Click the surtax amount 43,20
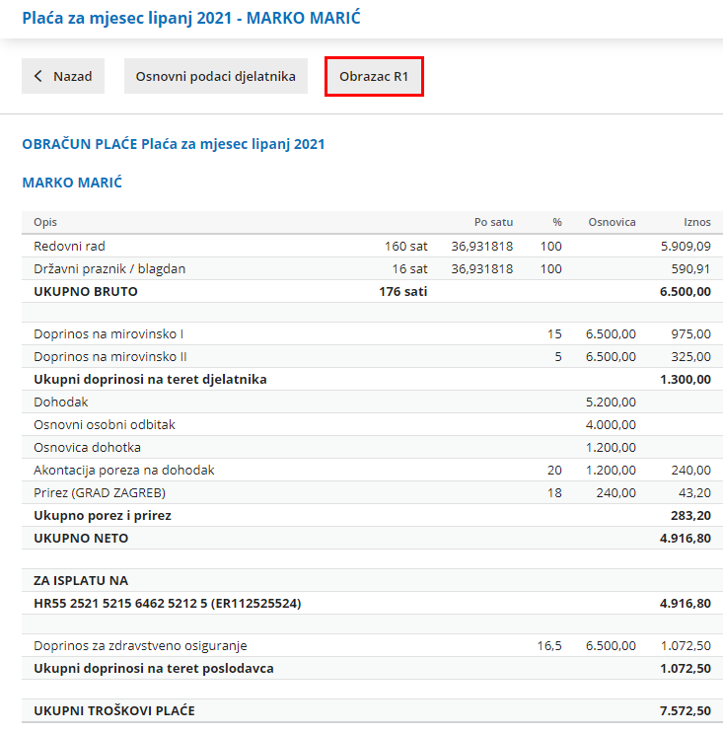This screenshot has height=733, width=723. pos(694,492)
